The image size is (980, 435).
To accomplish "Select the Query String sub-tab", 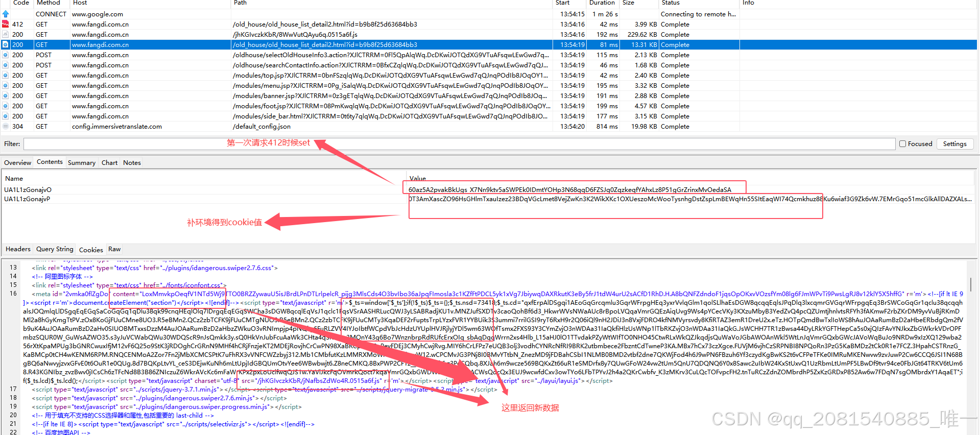I will pos(55,249).
